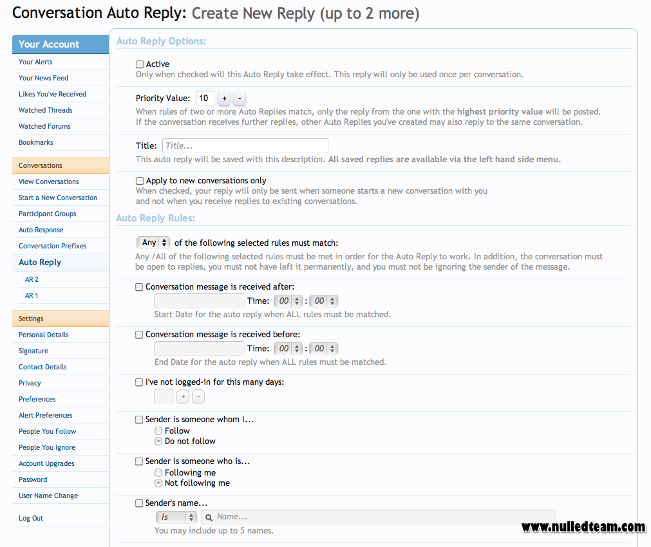Tick Conversation message is received after
This screenshot has width=651, height=547.
pos(139,287)
